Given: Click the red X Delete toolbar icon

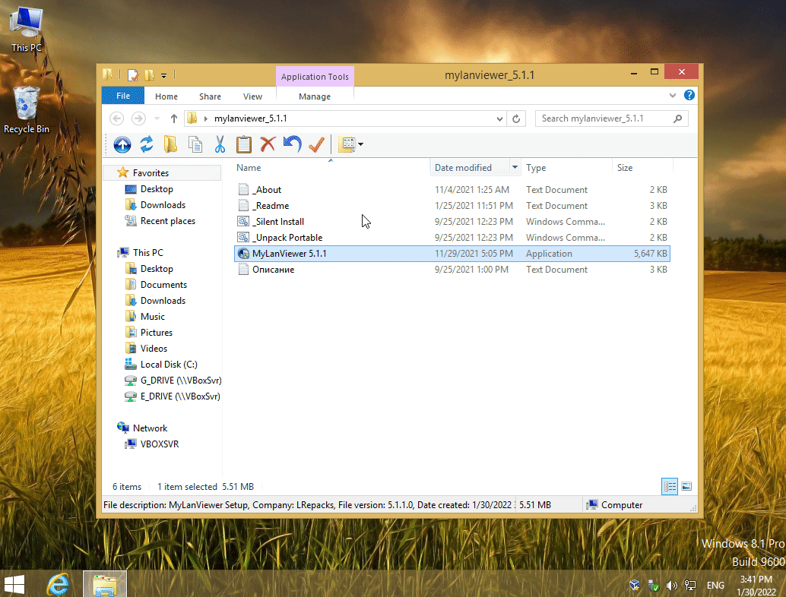Looking at the screenshot, I should [x=268, y=144].
